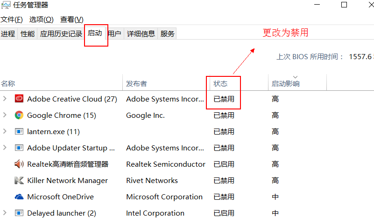Screen dimensions: 374x224
Task: Switch to the 详细信息 tab
Action: click(x=141, y=34)
